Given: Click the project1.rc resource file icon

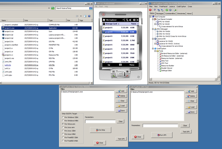Looking at the screenshot, I should click(x=3, y=55).
